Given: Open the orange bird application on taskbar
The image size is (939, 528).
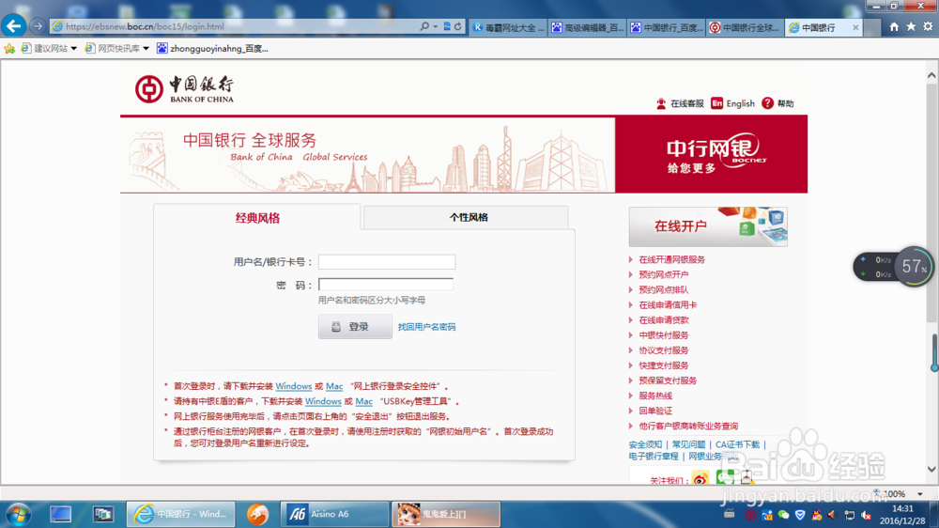Looking at the screenshot, I should coord(257,514).
